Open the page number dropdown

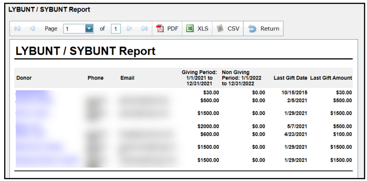tap(89, 29)
